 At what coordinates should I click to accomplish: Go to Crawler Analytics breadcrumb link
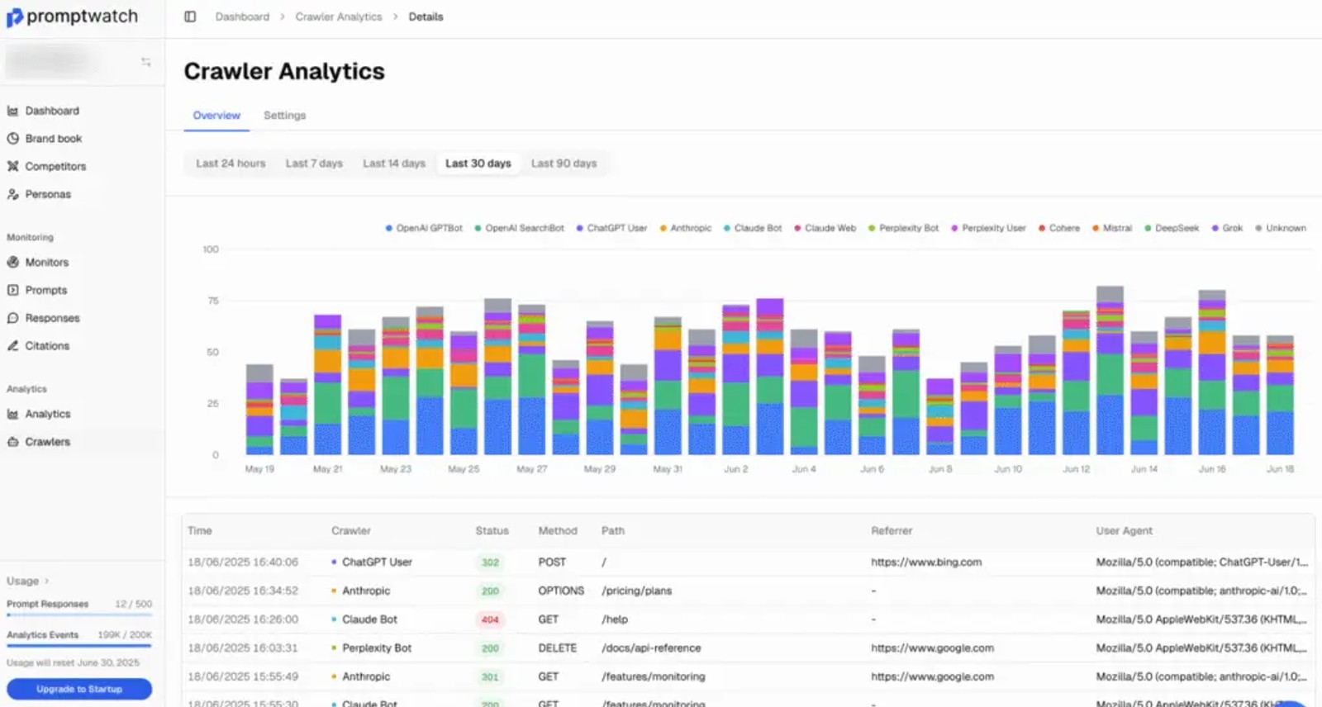click(339, 17)
